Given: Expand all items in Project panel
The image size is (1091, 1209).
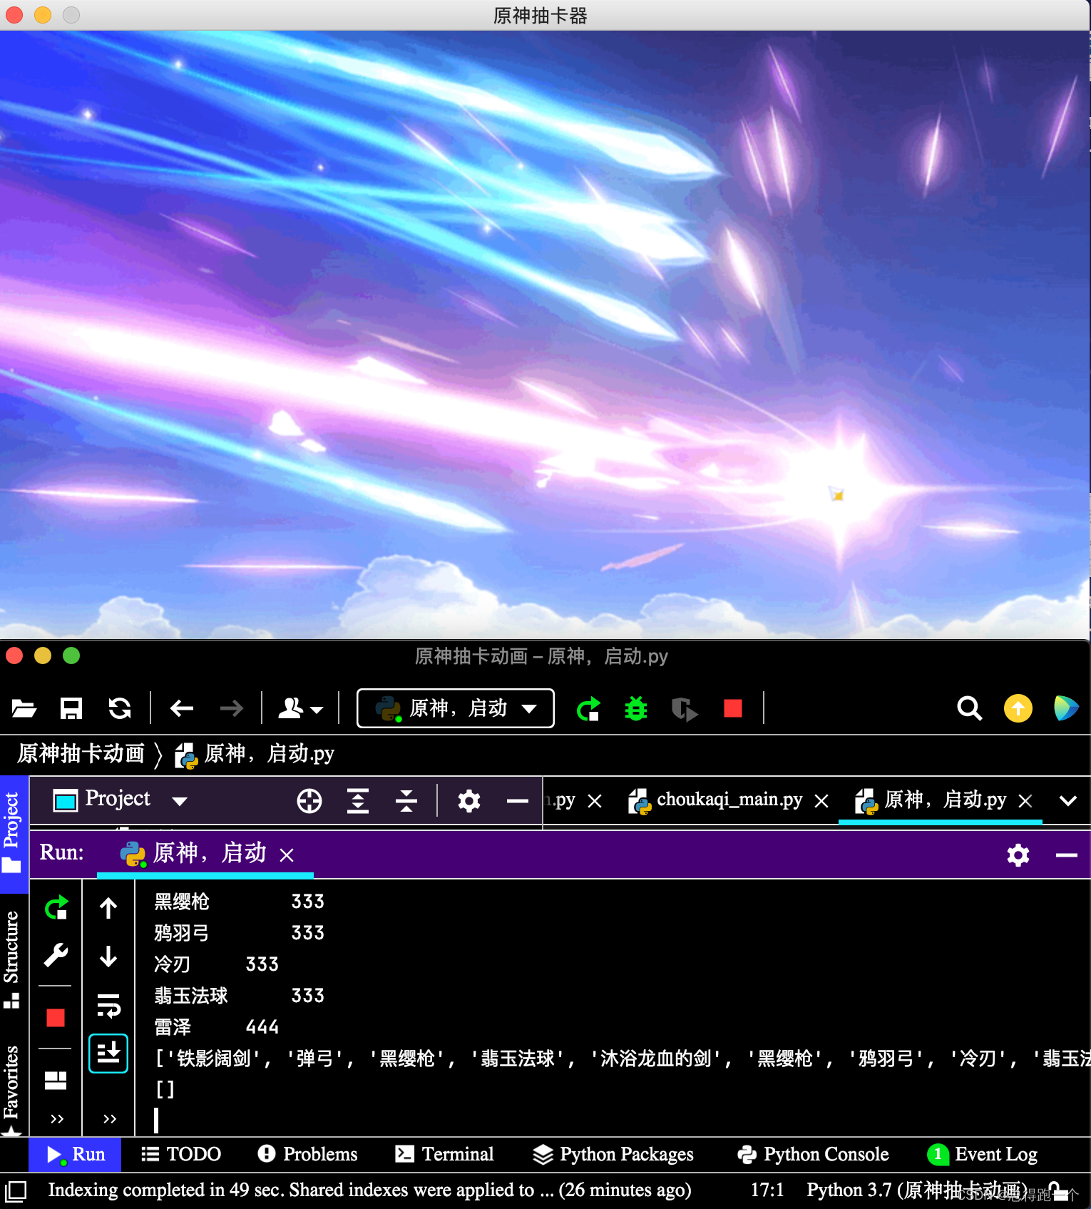Looking at the screenshot, I should tap(358, 801).
